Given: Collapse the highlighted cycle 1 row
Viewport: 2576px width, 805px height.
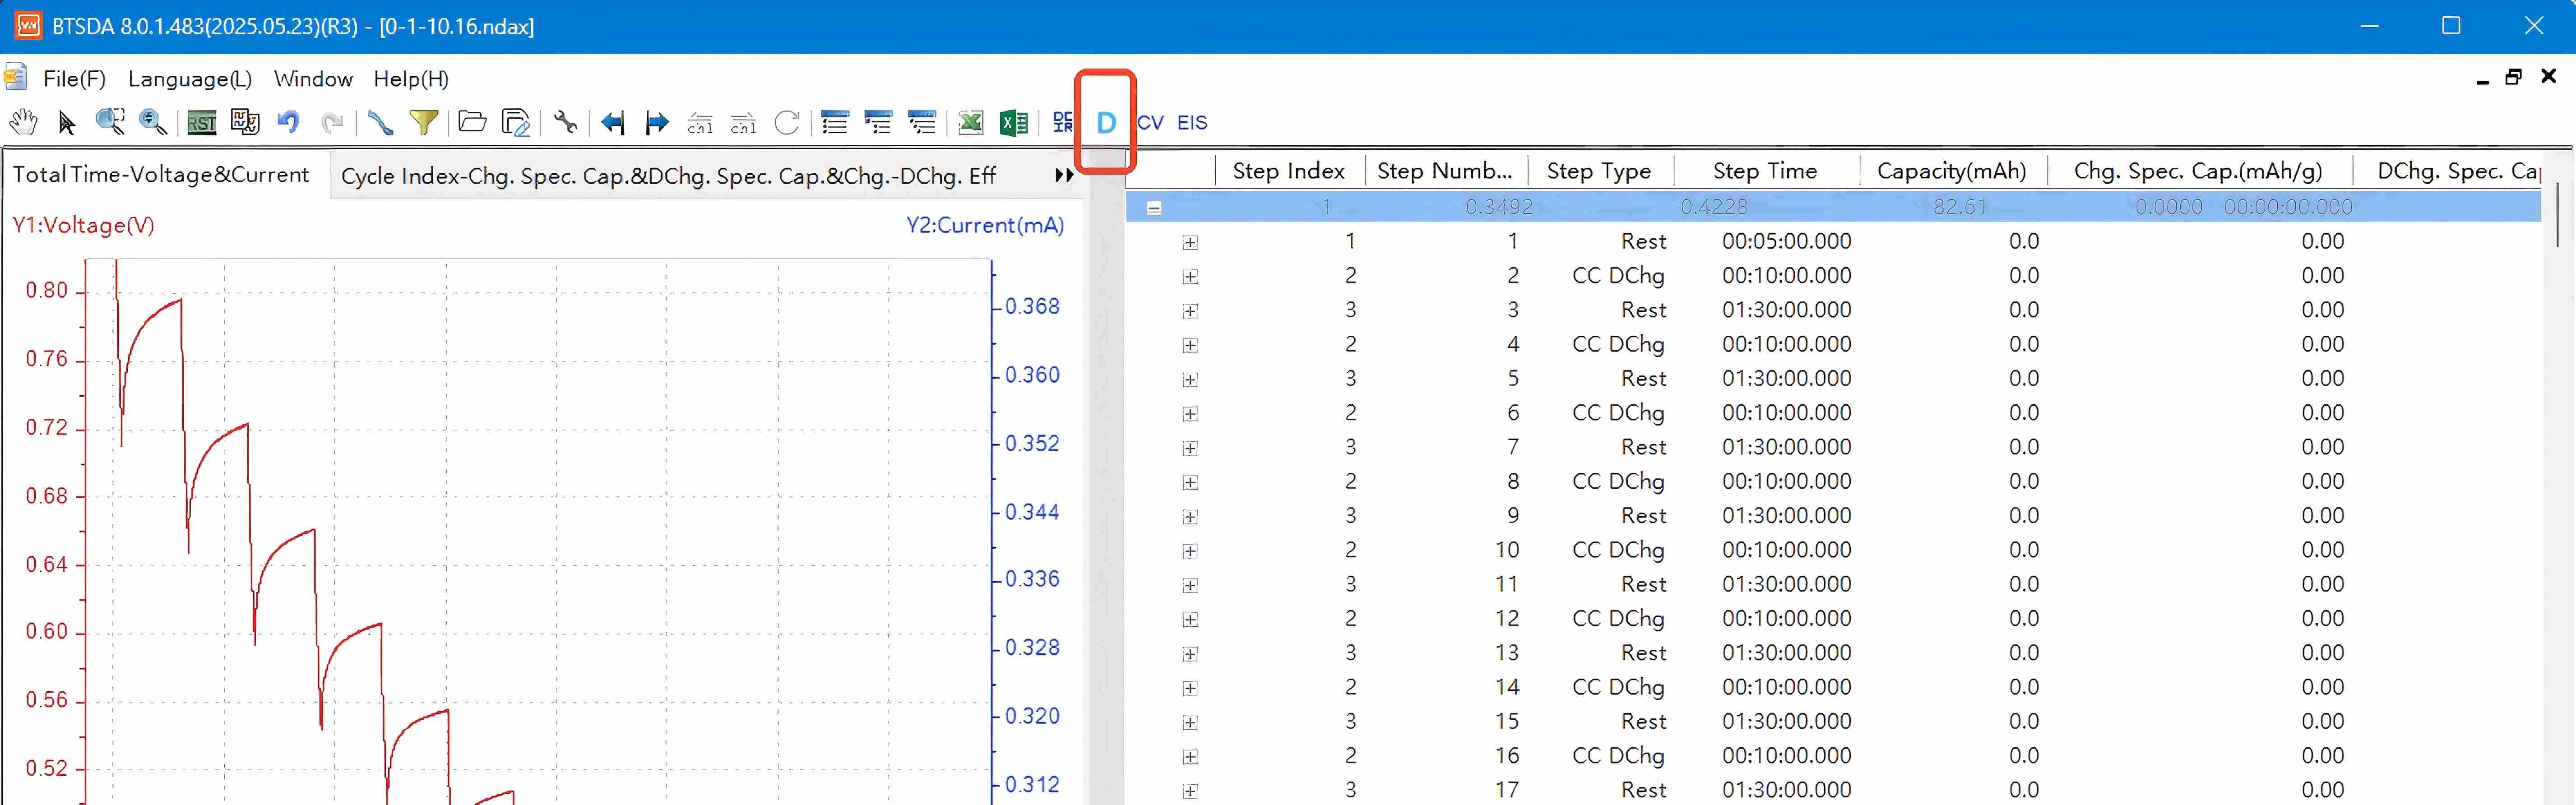Looking at the screenshot, I should (1153, 208).
